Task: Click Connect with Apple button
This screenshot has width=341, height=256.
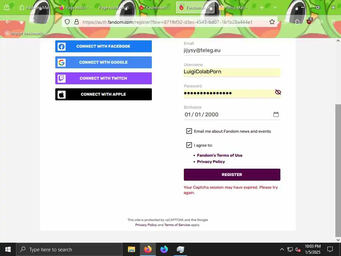Action: click(104, 94)
